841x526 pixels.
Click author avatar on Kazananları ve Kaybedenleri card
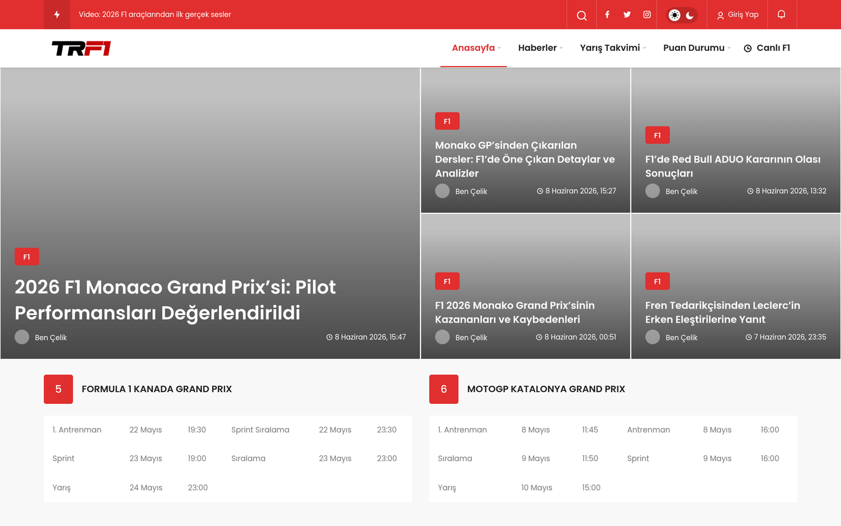(443, 337)
